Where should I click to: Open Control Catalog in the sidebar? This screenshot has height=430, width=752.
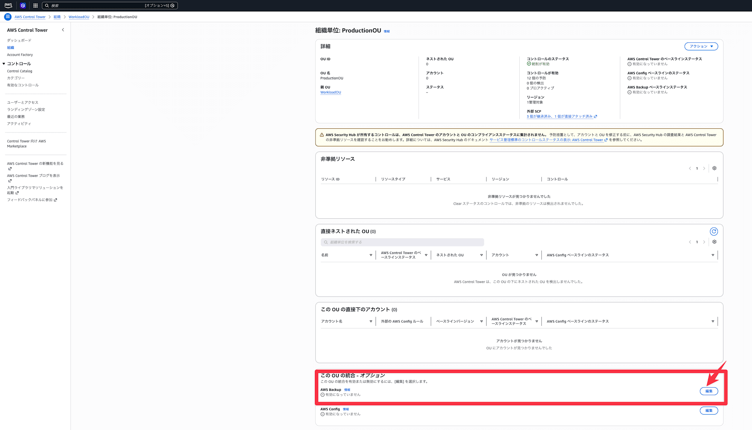[x=20, y=71]
